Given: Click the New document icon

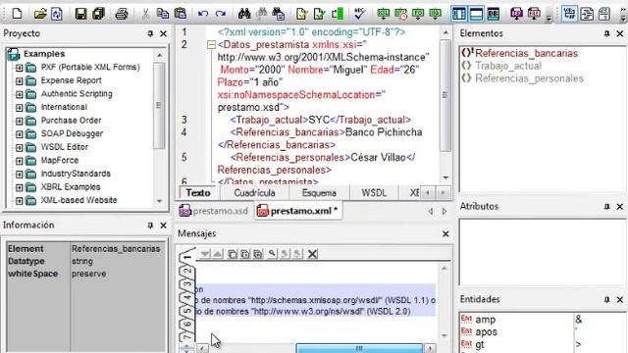Looking at the screenshot, I should click(x=17, y=14).
